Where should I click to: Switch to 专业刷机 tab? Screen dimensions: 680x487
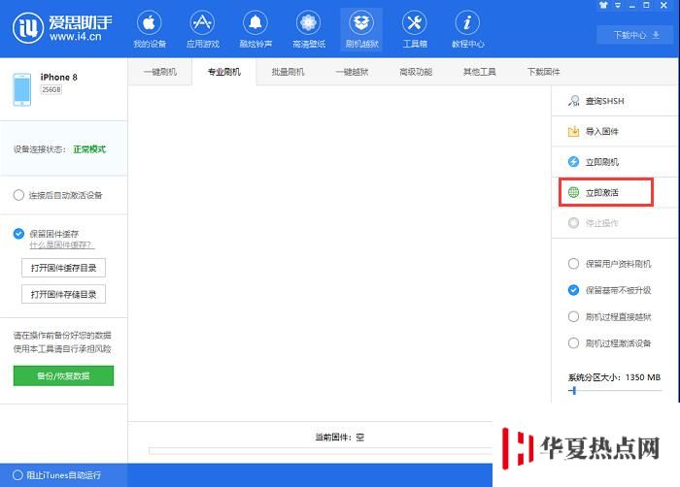tap(223, 72)
